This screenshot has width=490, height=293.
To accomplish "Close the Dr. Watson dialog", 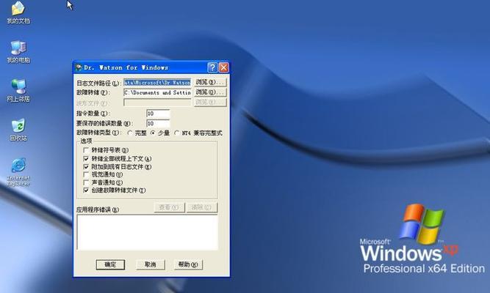I will tap(223, 67).
